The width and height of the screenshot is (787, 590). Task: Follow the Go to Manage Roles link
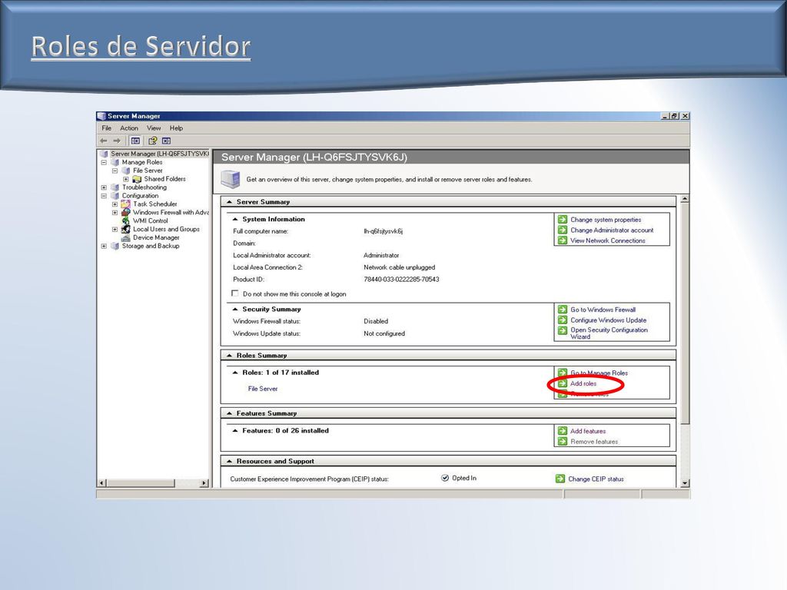click(x=599, y=373)
